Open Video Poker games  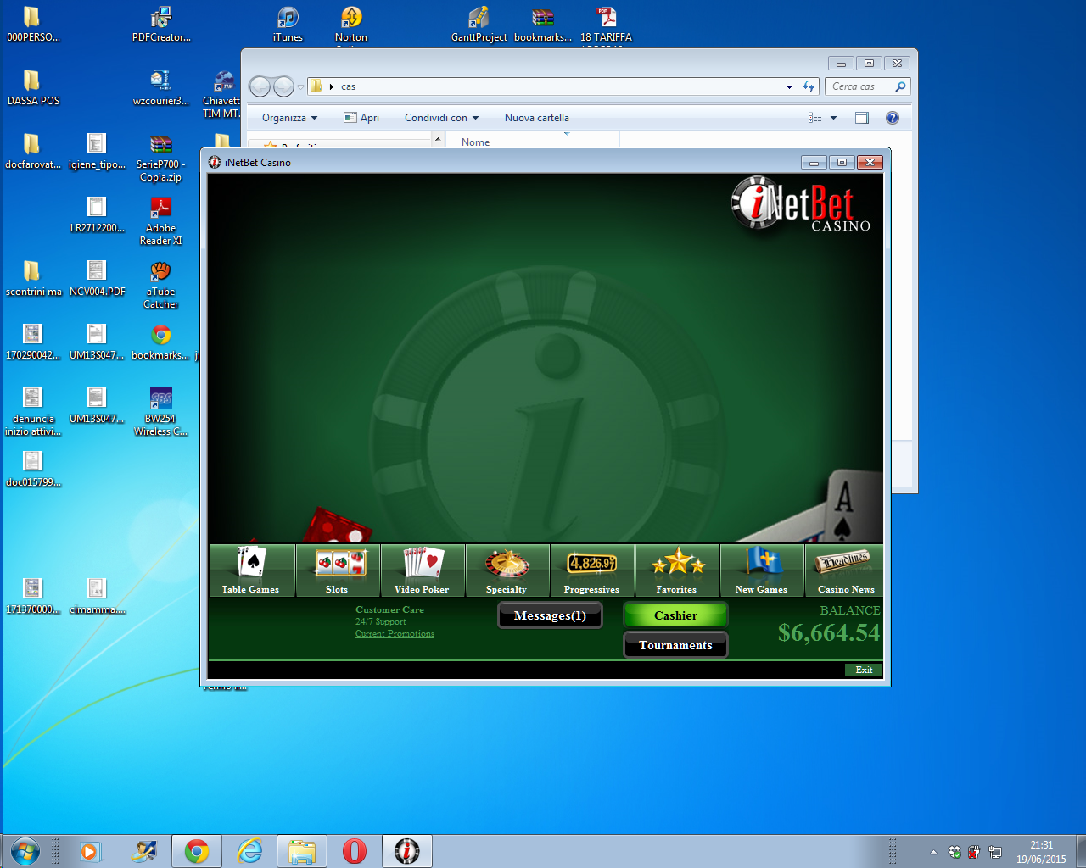[423, 570]
